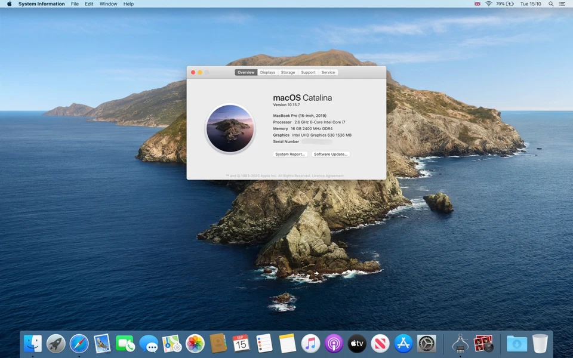
Task: Switch to the Displays tab
Action: click(x=267, y=72)
